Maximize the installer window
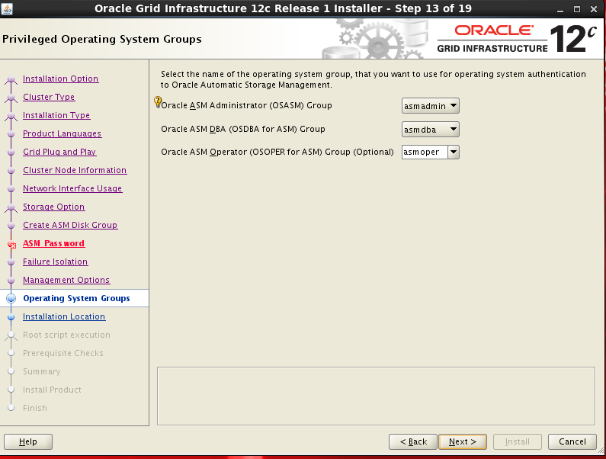The width and height of the screenshot is (606, 459). (577, 9)
